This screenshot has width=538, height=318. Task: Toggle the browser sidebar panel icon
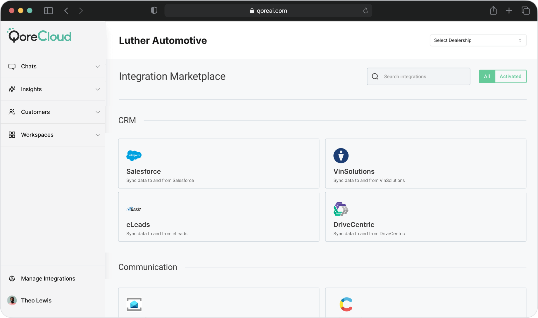click(48, 11)
